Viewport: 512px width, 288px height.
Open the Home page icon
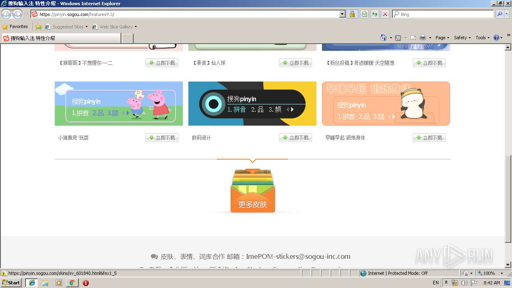coord(383,38)
